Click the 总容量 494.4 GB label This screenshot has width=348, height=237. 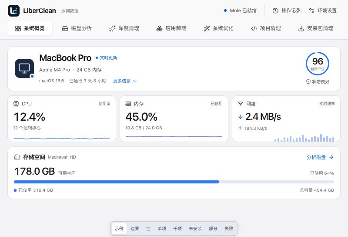[317, 190]
